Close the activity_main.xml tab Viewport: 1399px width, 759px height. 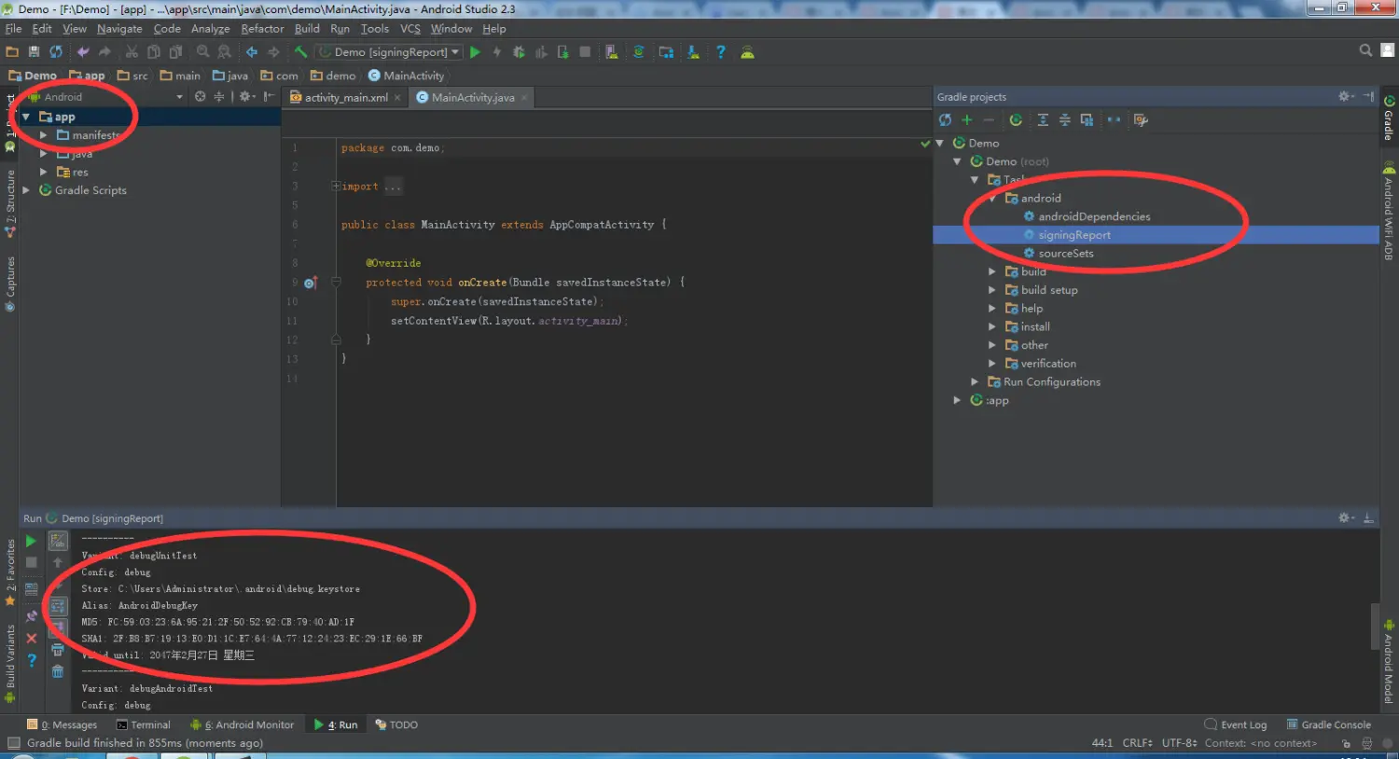coord(397,97)
